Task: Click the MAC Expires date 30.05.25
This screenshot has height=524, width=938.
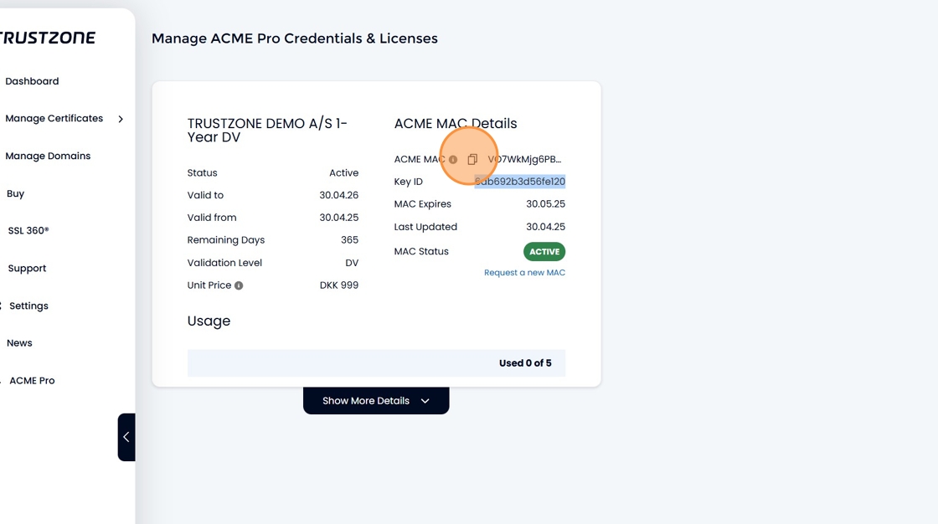Action: click(545, 204)
